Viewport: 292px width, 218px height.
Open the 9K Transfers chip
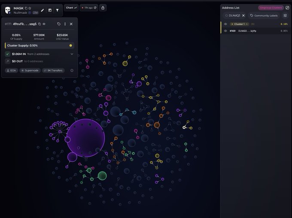pos(53,70)
